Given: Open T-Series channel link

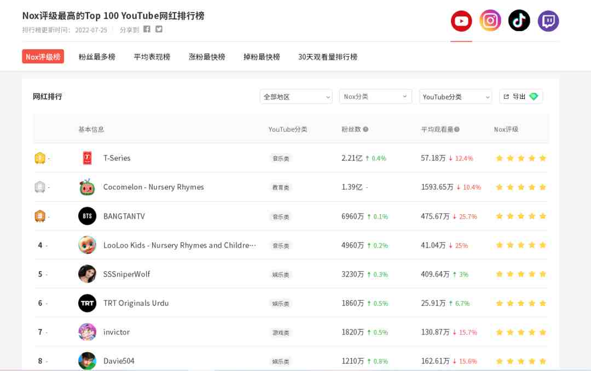Looking at the screenshot, I should (x=117, y=158).
